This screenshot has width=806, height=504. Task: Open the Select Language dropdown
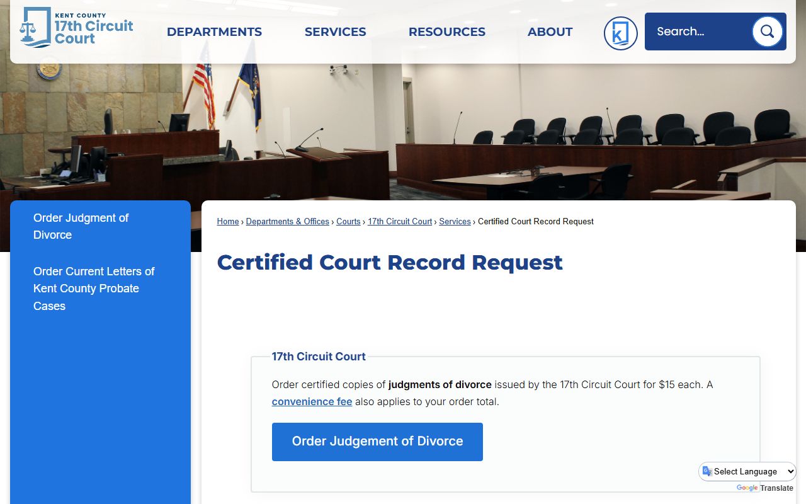pyautogui.click(x=747, y=471)
